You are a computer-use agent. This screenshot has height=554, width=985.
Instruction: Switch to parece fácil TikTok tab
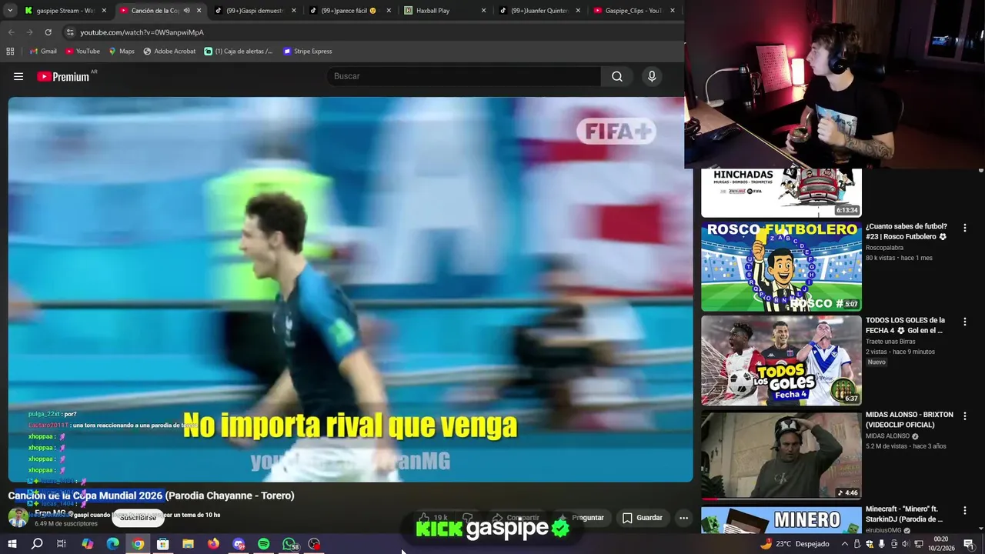pyautogui.click(x=348, y=11)
